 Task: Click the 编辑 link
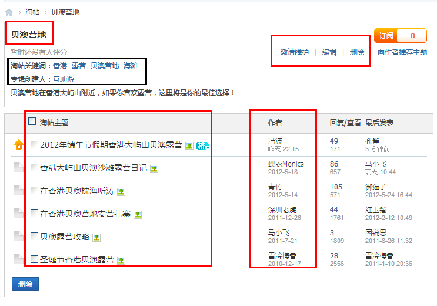329,52
